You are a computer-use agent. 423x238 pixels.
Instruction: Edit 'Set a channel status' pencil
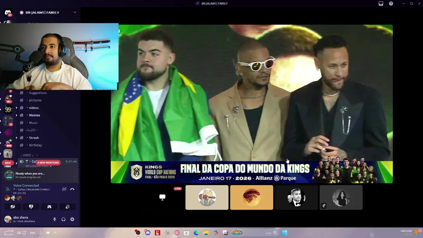click(x=51, y=166)
